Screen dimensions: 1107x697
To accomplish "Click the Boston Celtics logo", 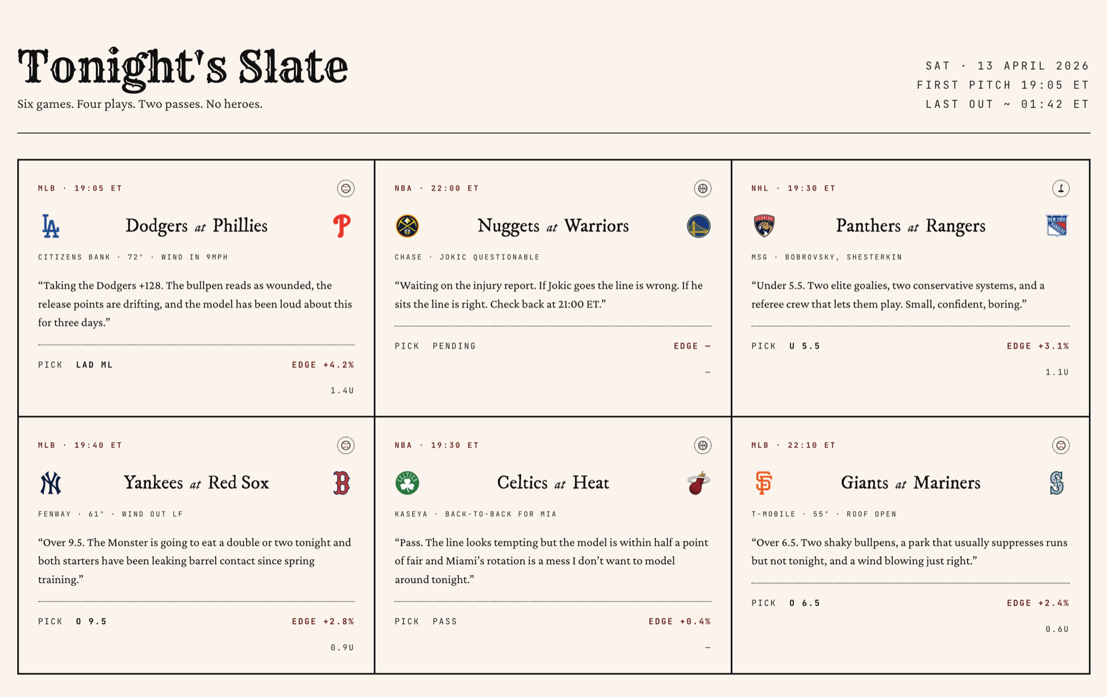I will (407, 483).
